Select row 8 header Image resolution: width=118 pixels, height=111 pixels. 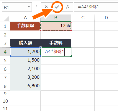tap(5, 86)
